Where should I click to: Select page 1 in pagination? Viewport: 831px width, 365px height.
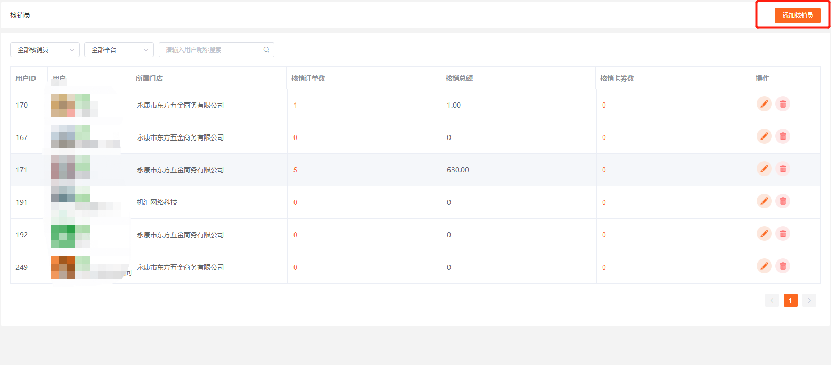[790, 301]
